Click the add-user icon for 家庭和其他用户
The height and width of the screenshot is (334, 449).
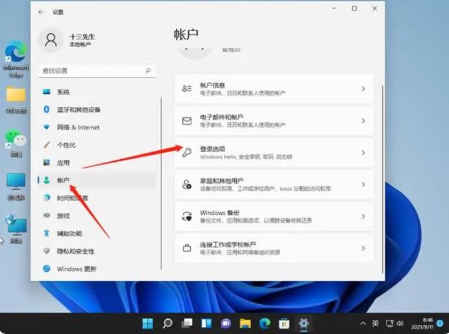point(187,184)
